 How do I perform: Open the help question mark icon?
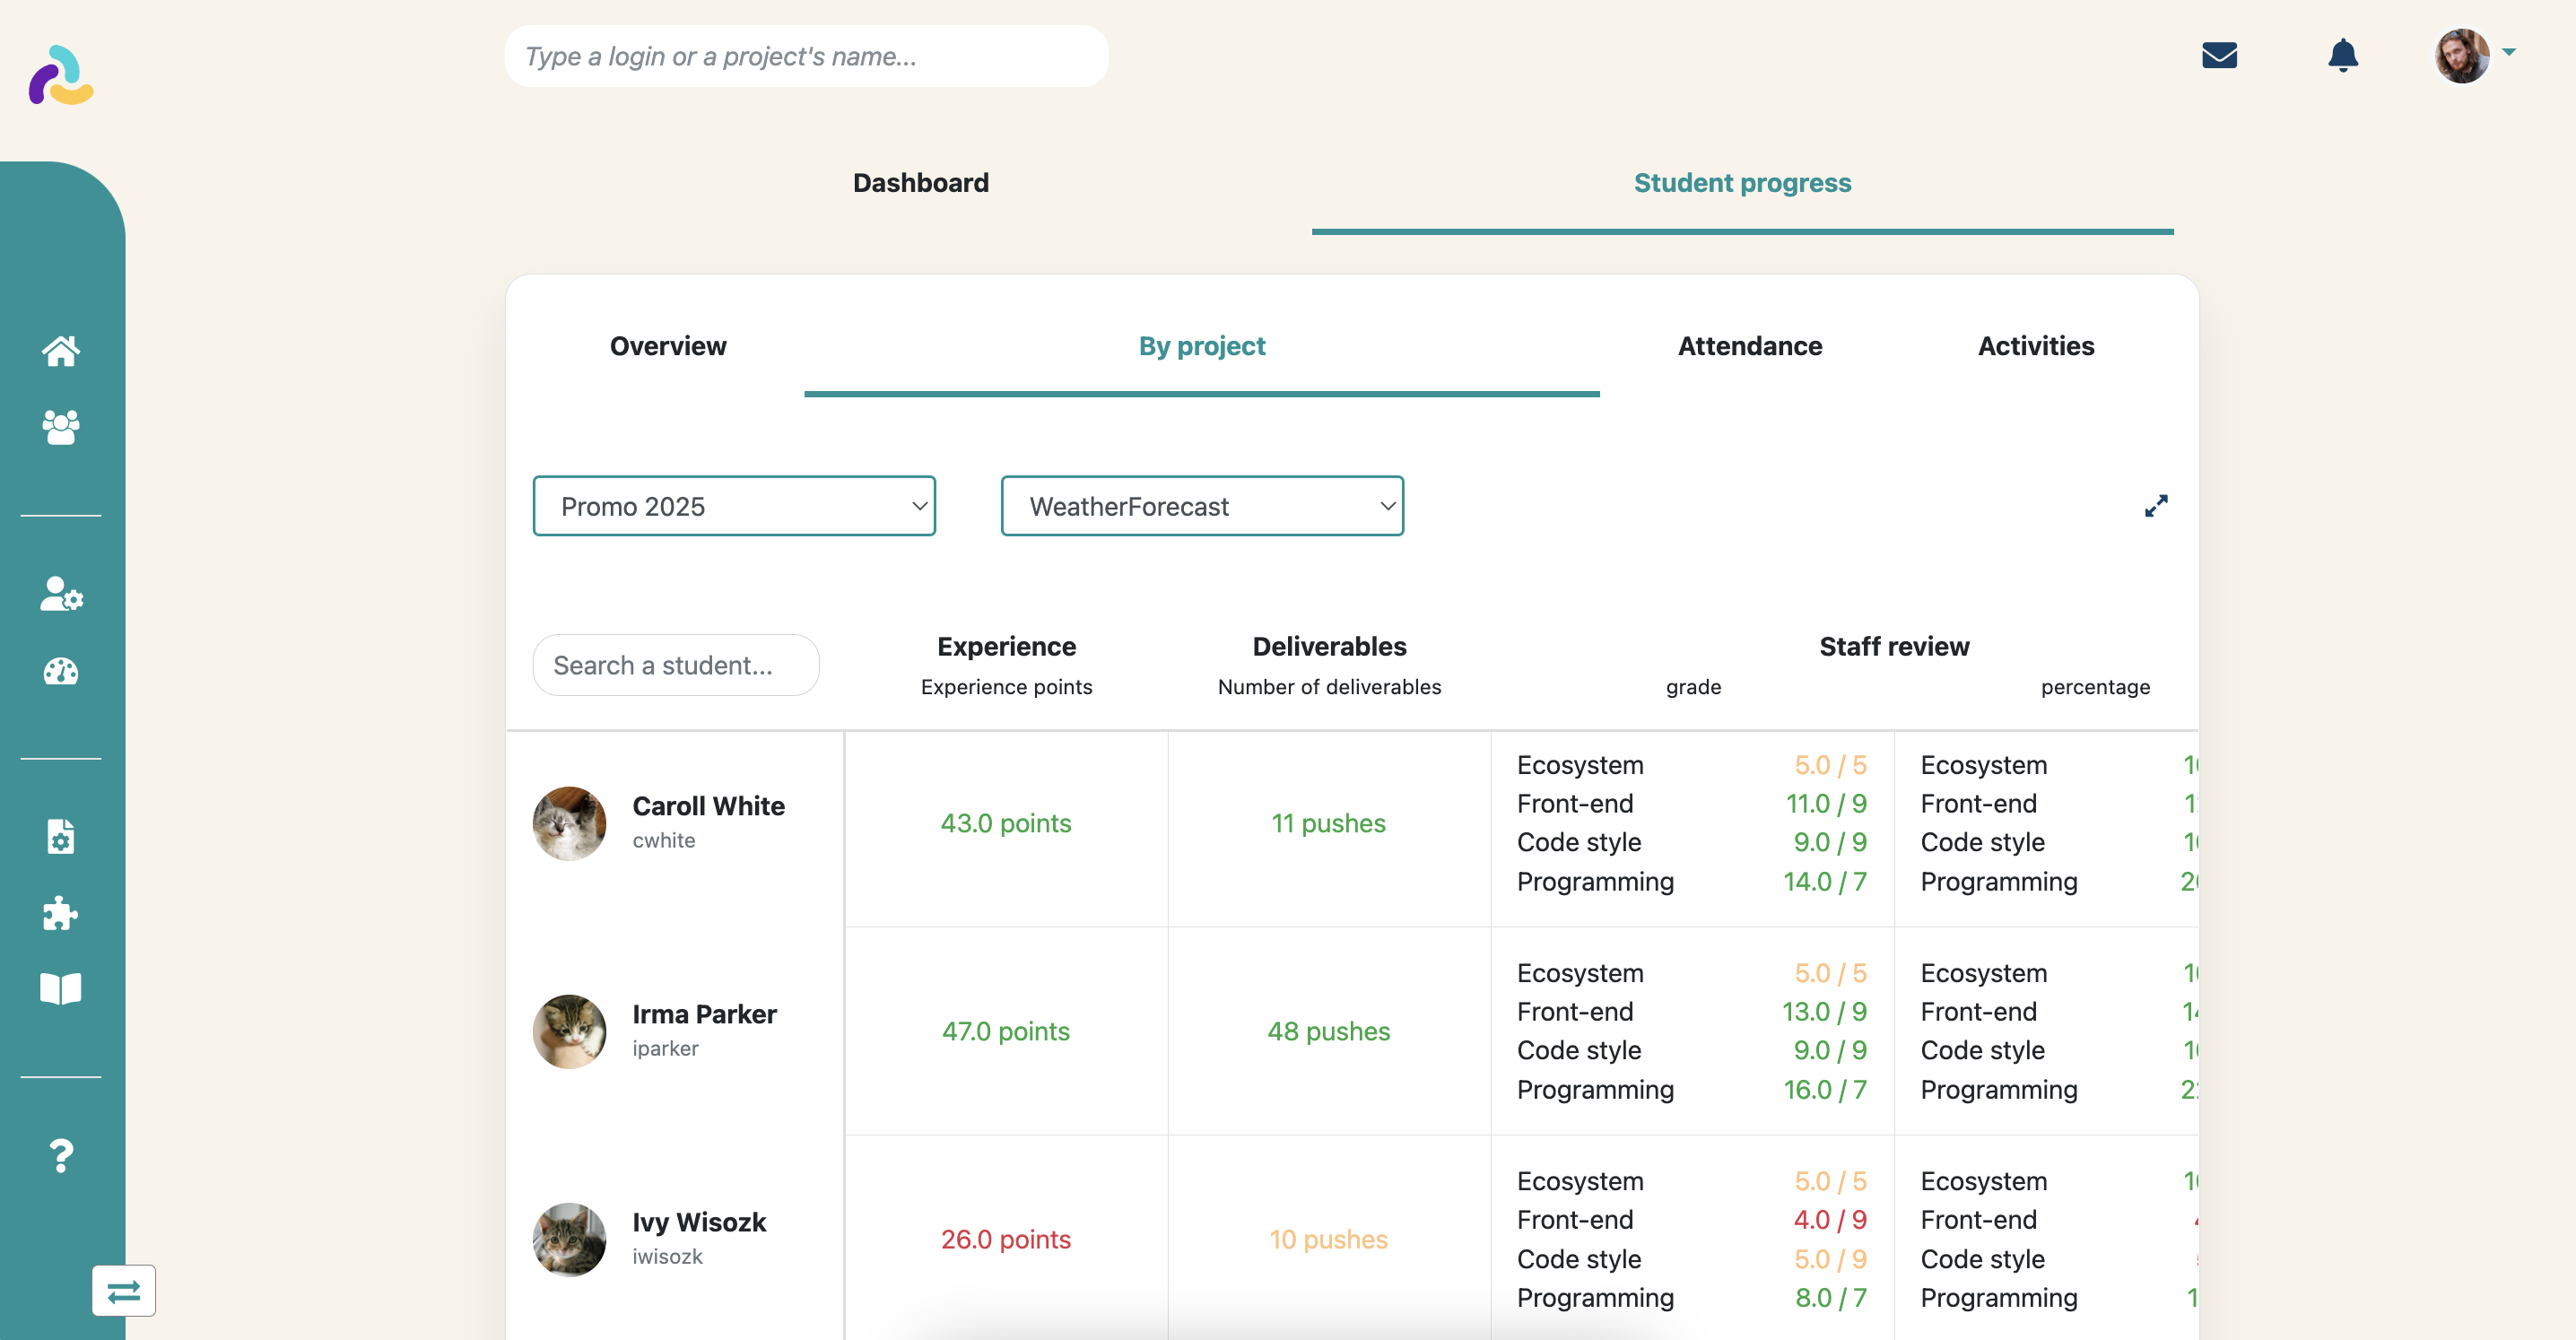(x=61, y=1156)
